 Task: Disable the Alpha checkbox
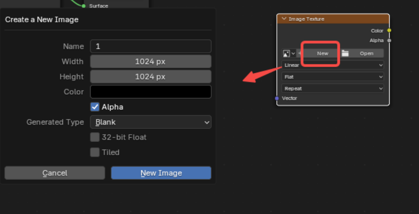pos(95,107)
